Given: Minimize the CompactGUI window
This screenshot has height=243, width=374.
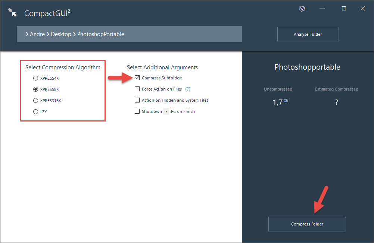Looking at the screenshot, I should [x=322, y=9].
